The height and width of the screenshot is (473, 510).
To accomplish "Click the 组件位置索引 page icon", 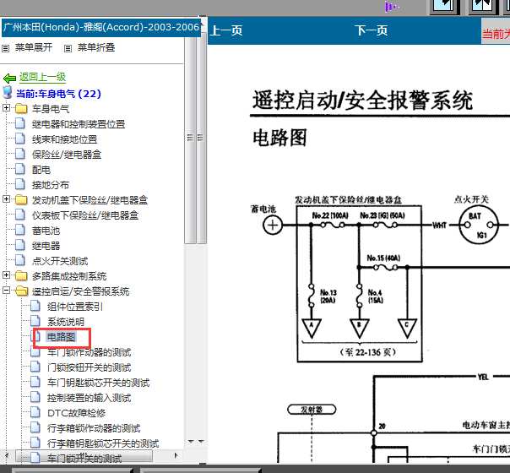I will [35, 306].
